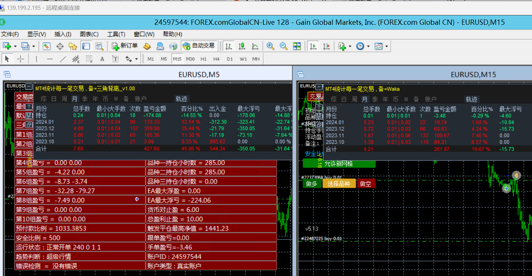Pick the Trendline drawing tool
This screenshot has height=276, width=532.
(x=63, y=59)
